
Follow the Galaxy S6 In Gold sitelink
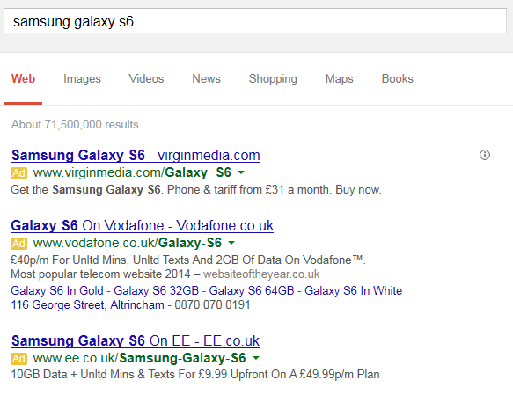coord(57,290)
